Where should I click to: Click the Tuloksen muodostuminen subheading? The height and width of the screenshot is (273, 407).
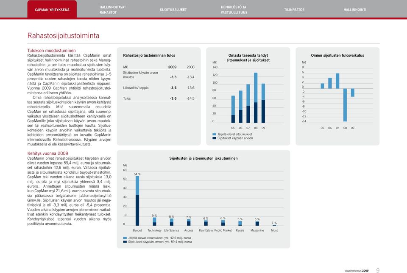pos(51,50)
